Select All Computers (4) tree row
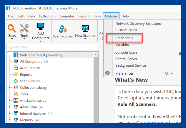Screen dimensions: 186x128 [34, 62]
